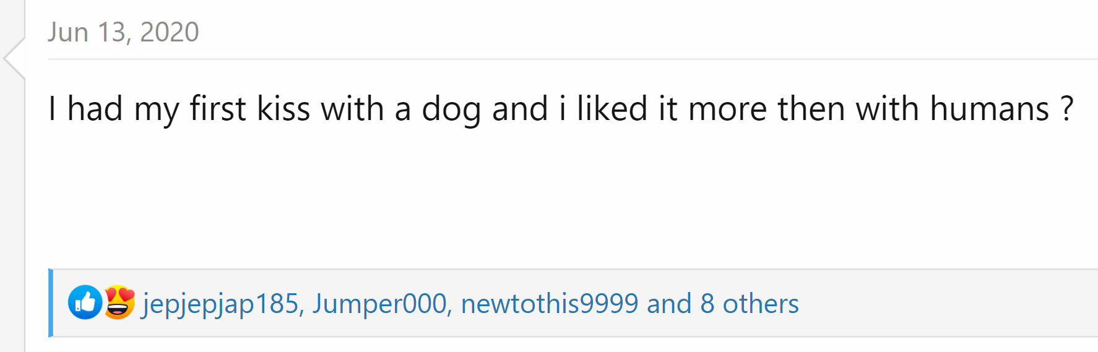This screenshot has height=352, width=1098.
Task: Open the Jun 13, 2020 post permalink
Action: 123,32
